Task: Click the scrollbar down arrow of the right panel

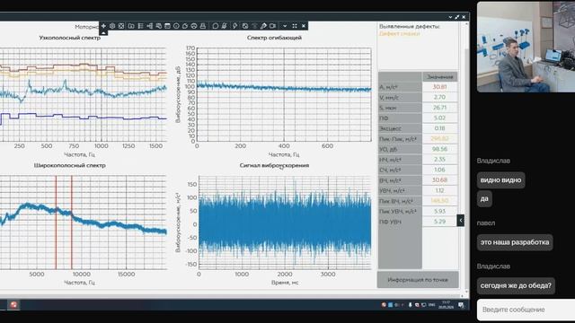Action: tap(467, 292)
